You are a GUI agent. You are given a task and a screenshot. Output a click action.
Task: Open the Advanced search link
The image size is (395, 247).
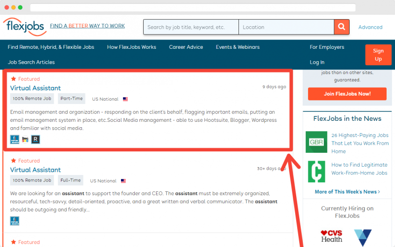[x=370, y=27]
